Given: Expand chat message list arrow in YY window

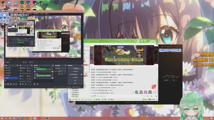Looking at the screenshot, I should point(156,70).
